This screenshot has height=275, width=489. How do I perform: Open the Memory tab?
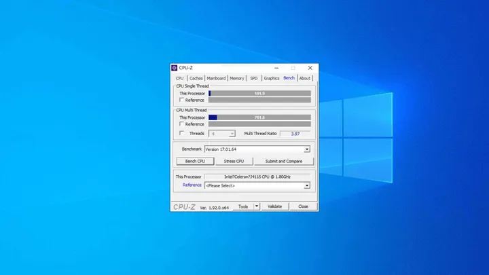click(237, 78)
